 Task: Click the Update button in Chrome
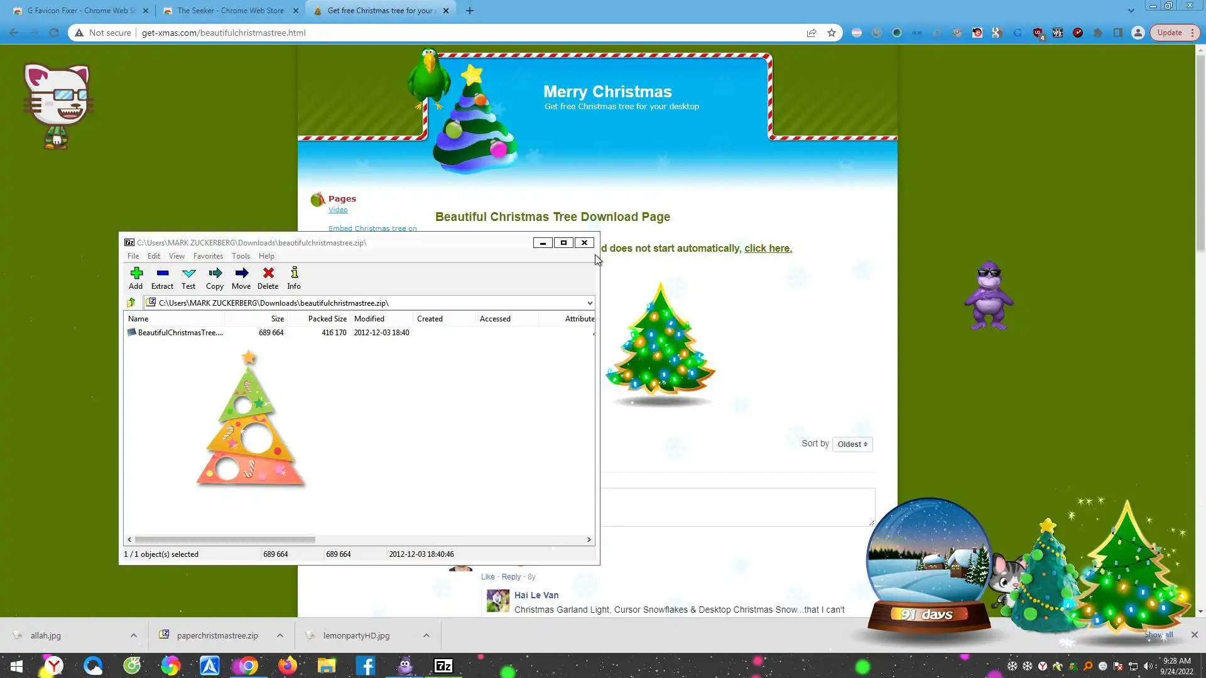(x=1169, y=33)
